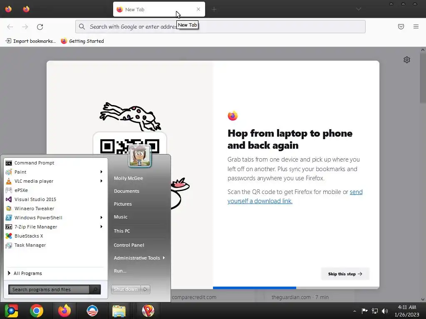Click the first pinned Firefox tab
Screen dimensions: 426x319
(8, 9)
